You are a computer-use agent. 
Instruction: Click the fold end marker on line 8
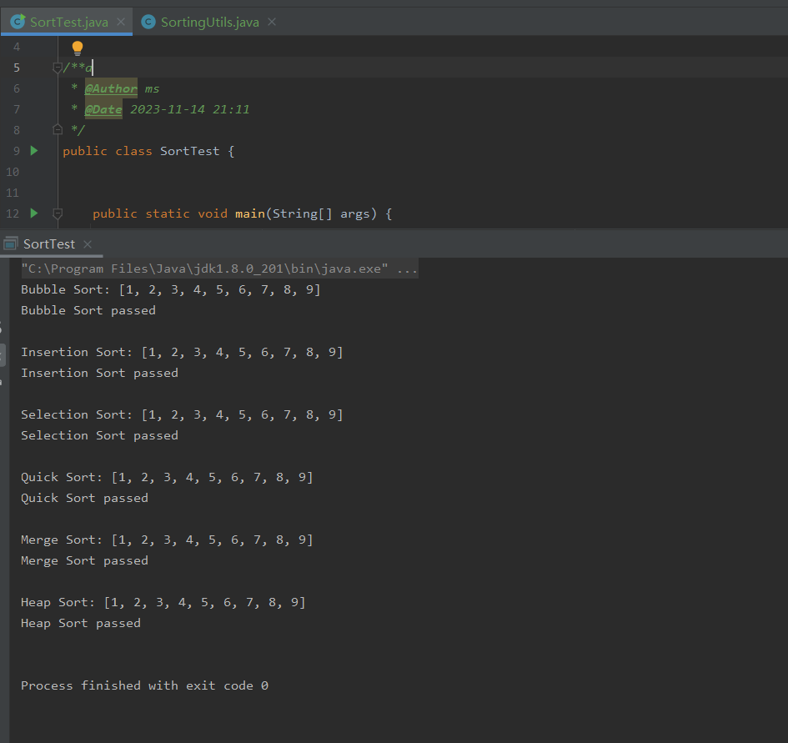tap(58, 130)
